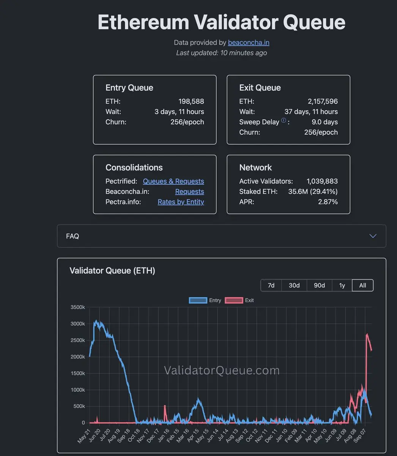Click the Entry Queue ETH value 198,588
The height and width of the screenshot is (456, 397).
(191, 101)
